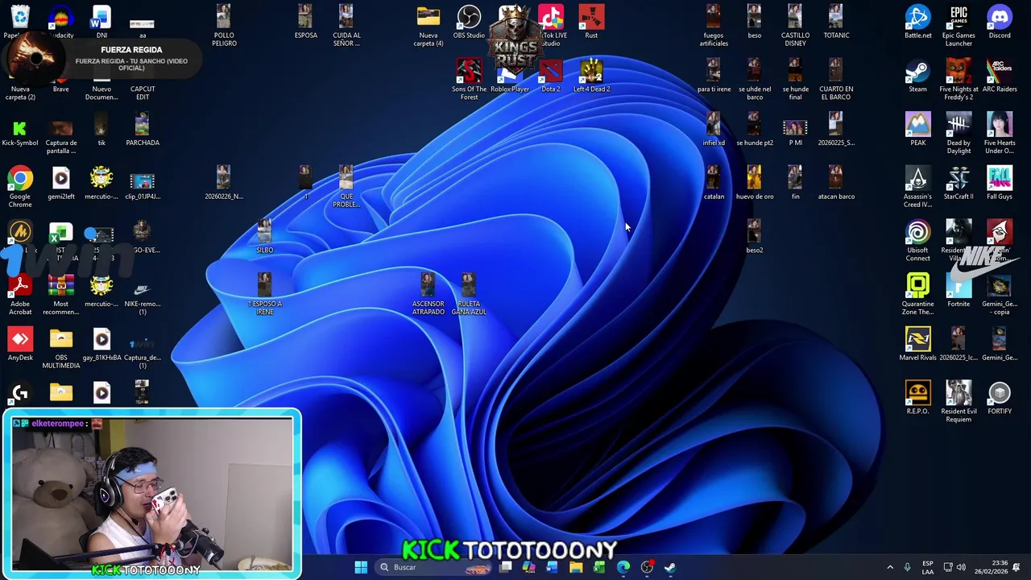Screen dimensions: 1031x580
Task: Open the Battle.net launcher icon
Action: point(917,22)
